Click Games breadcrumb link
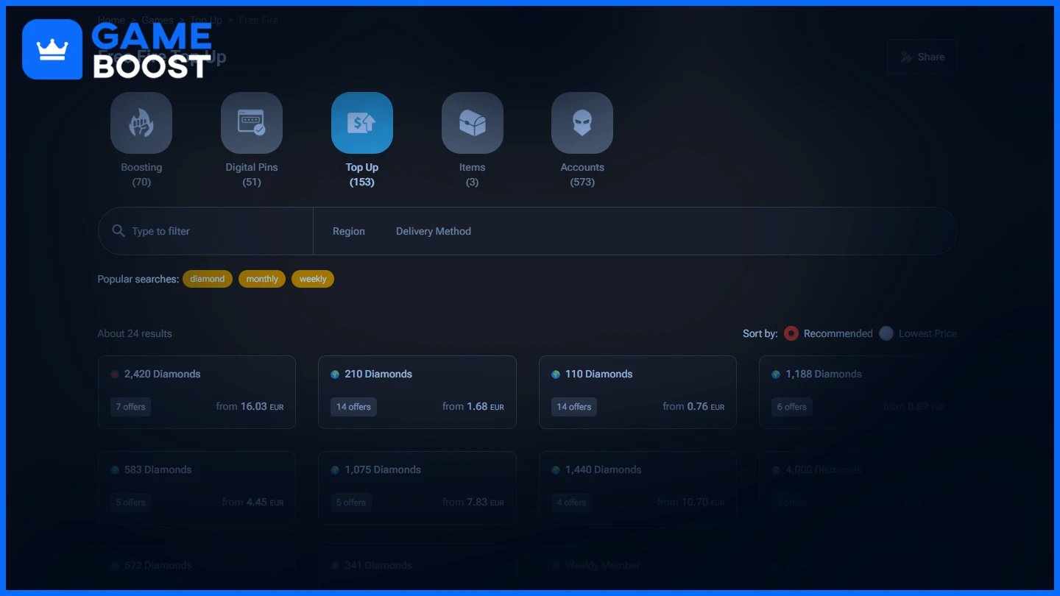1060x596 pixels. (158, 20)
